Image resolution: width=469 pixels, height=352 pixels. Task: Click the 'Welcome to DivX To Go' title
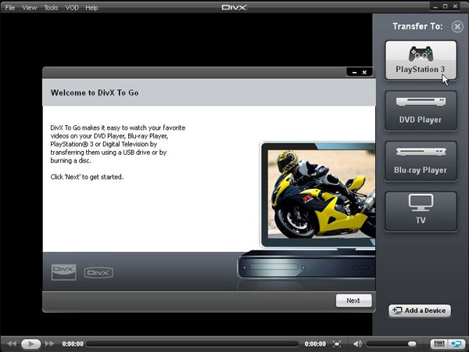tap(95, 93)
